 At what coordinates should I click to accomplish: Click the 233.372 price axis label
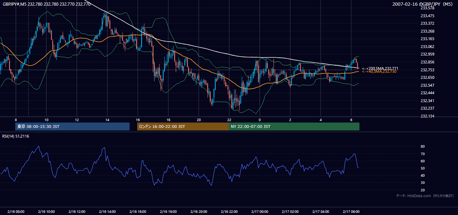[427, 23]
